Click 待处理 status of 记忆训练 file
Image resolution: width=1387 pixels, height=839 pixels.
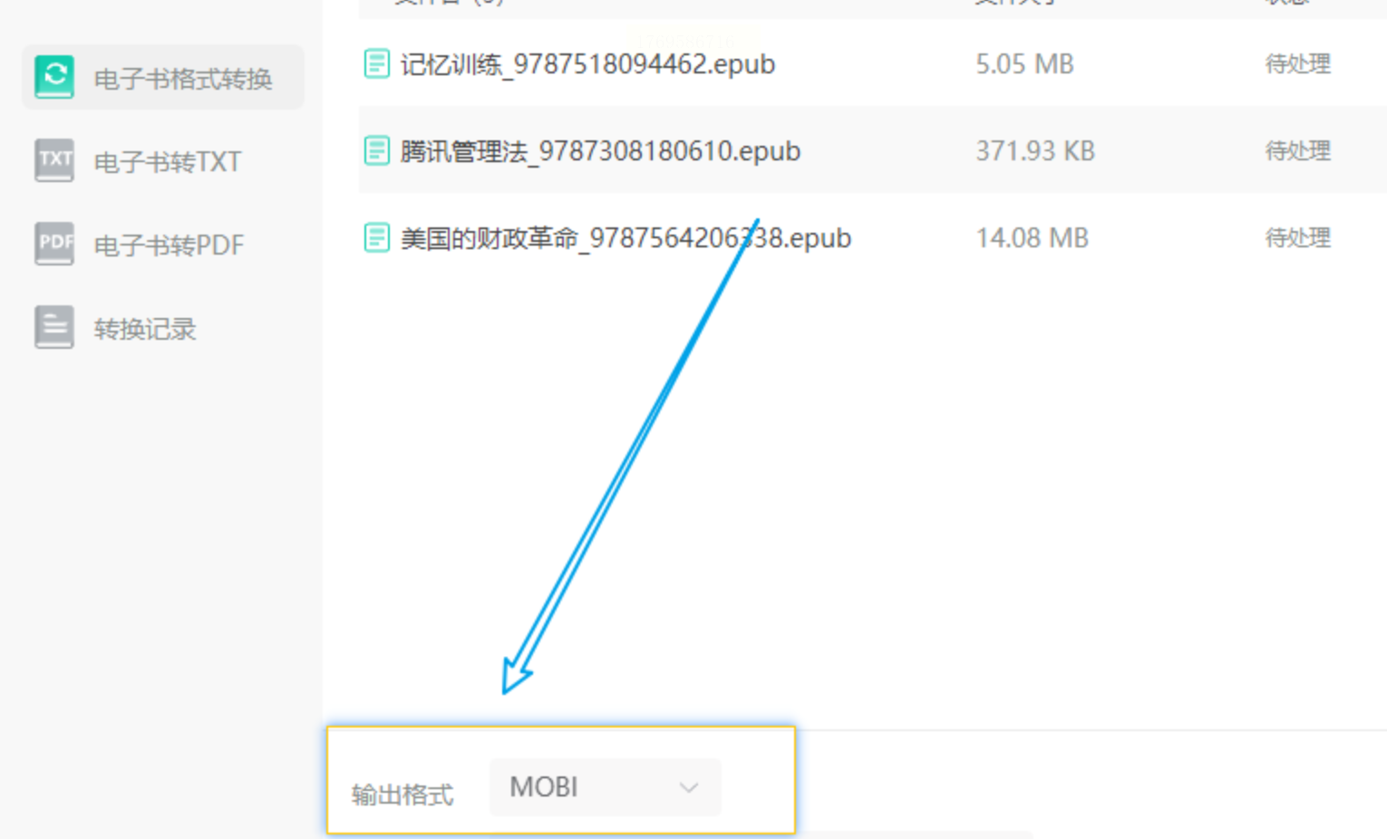click(x=1298, y=64)
